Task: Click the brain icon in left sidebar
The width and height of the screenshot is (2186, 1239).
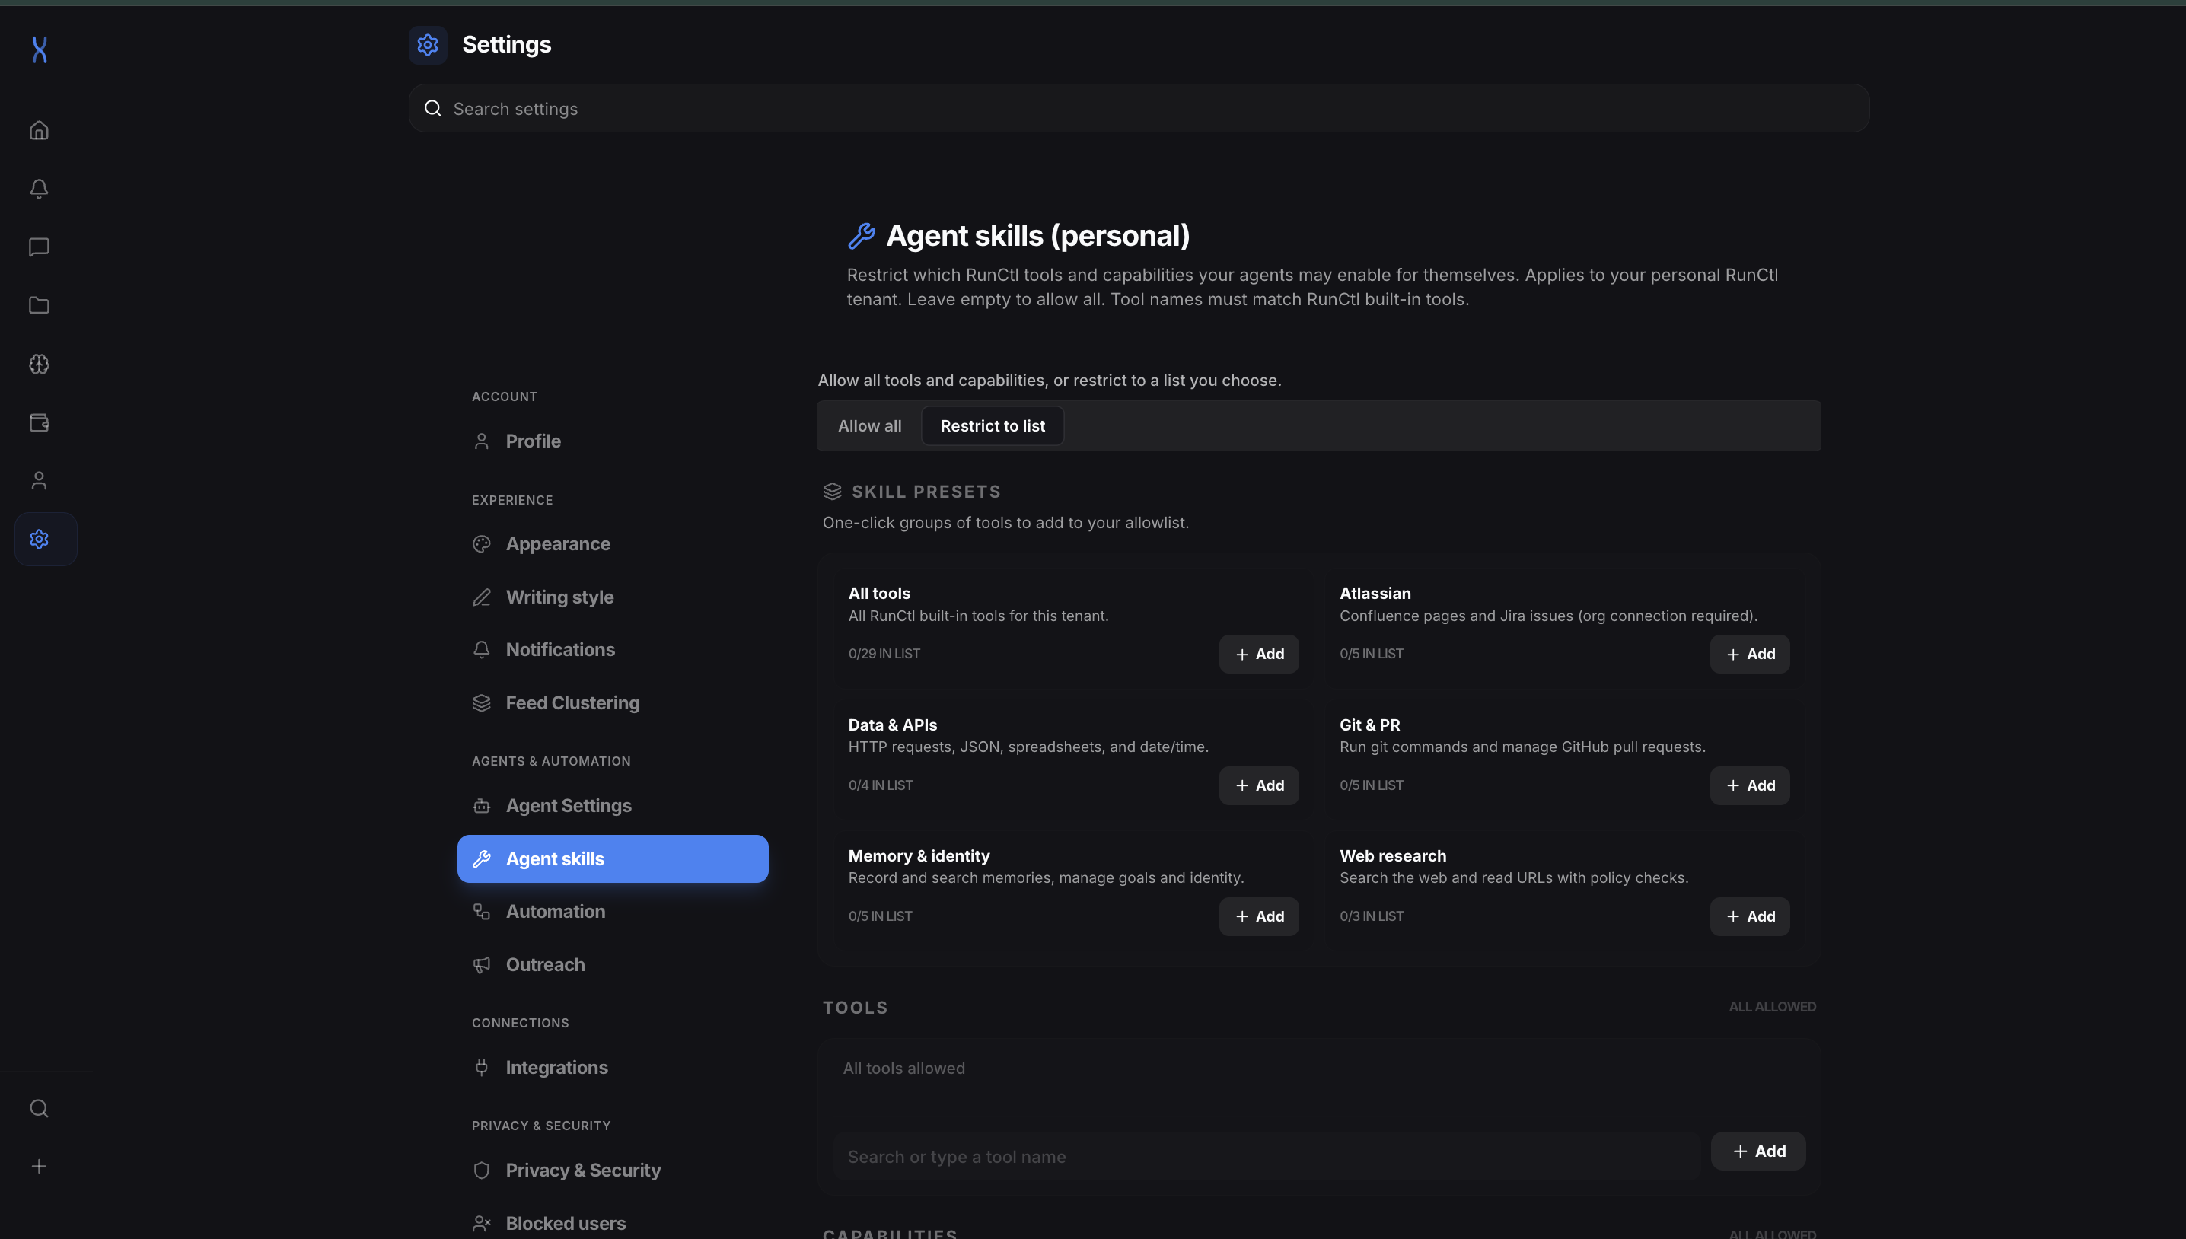Action: tap(39, 365)
